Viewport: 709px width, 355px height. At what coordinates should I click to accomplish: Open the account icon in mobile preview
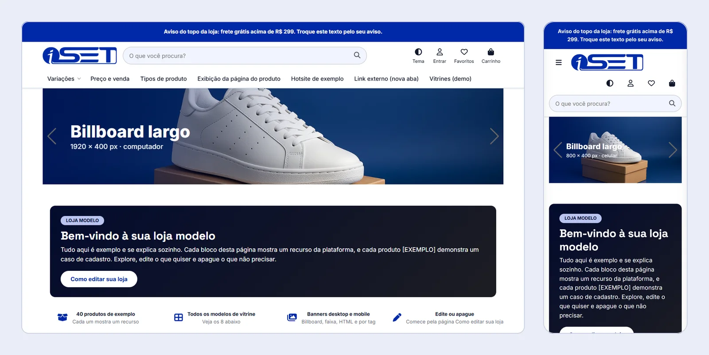tap(631, 83)
